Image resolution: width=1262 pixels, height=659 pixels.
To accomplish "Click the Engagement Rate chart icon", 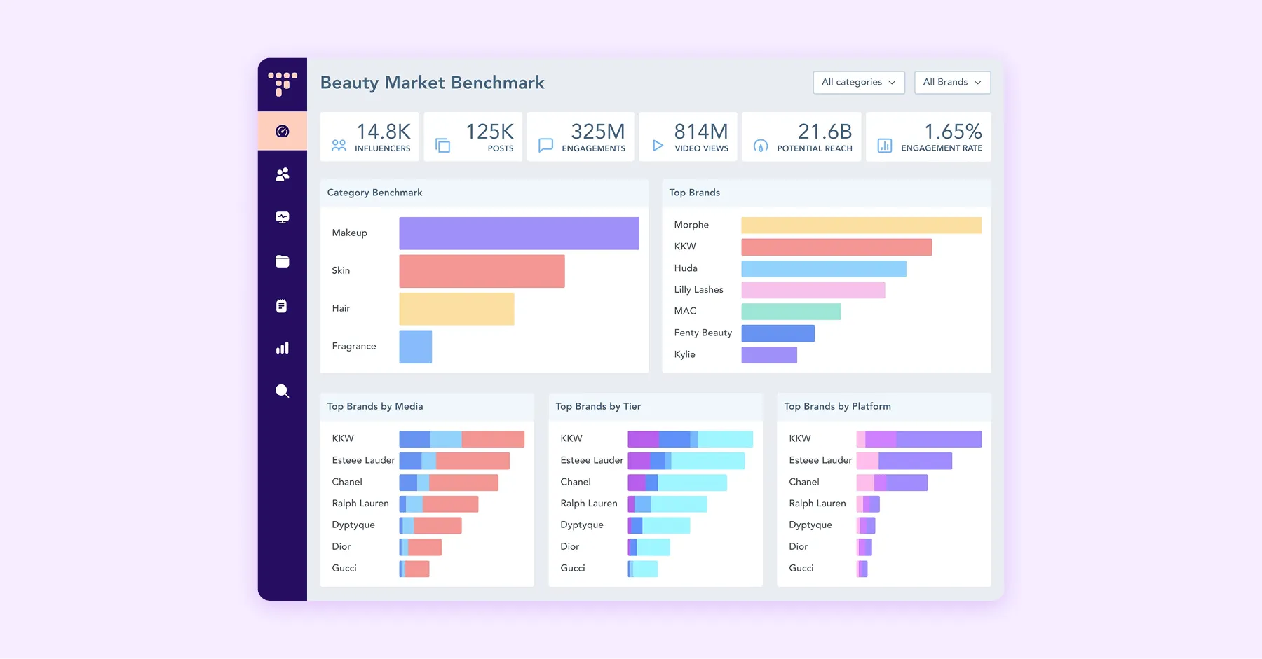I will click(x=885, y=146).
